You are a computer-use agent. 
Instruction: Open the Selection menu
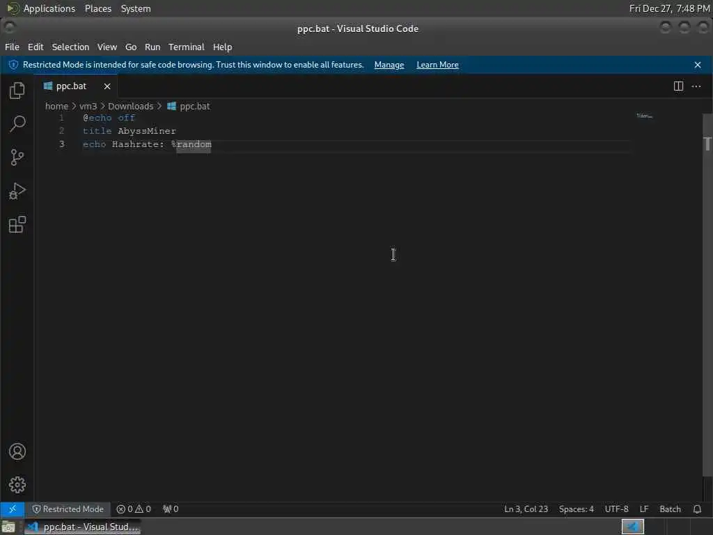[70, 47]
